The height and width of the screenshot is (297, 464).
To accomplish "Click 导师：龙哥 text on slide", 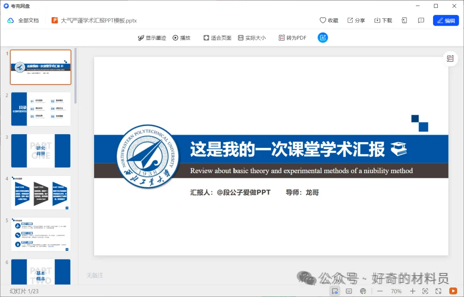I will pyautogui.click(x=302, y=192).
